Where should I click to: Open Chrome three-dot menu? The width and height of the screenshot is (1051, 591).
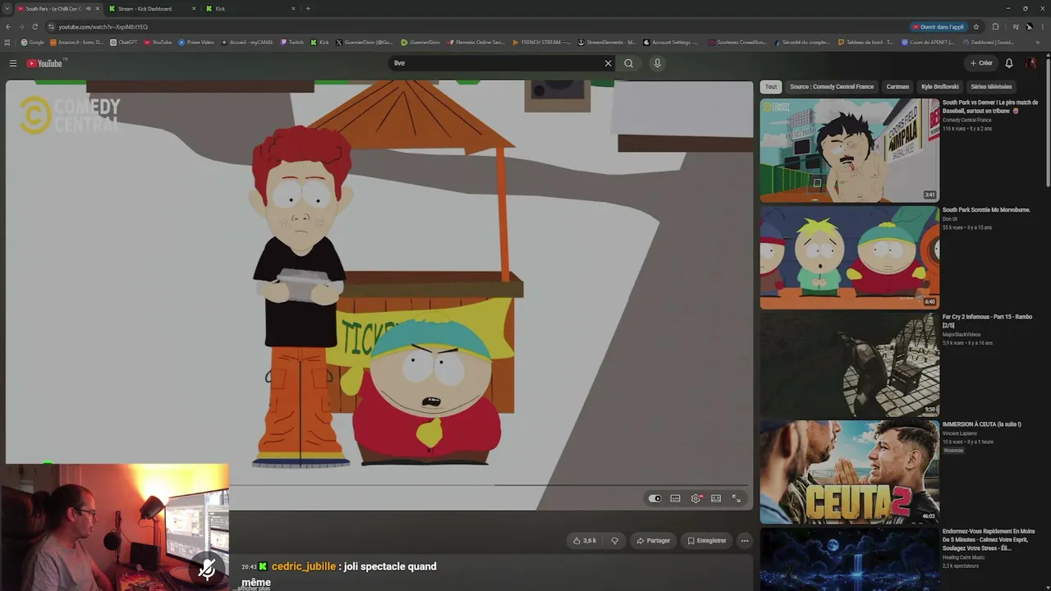tap(1043, 26)
